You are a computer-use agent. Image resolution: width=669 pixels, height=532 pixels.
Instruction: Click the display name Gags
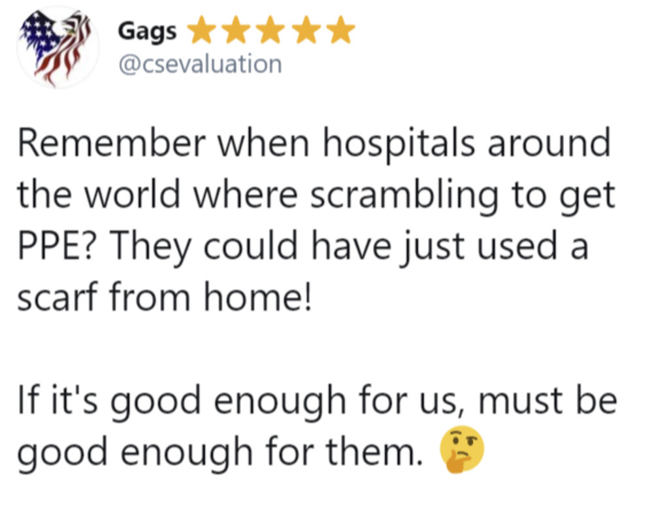pos(147,32)
